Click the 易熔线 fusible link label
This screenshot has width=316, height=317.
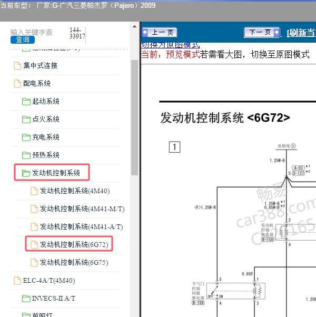coord(287,146)
